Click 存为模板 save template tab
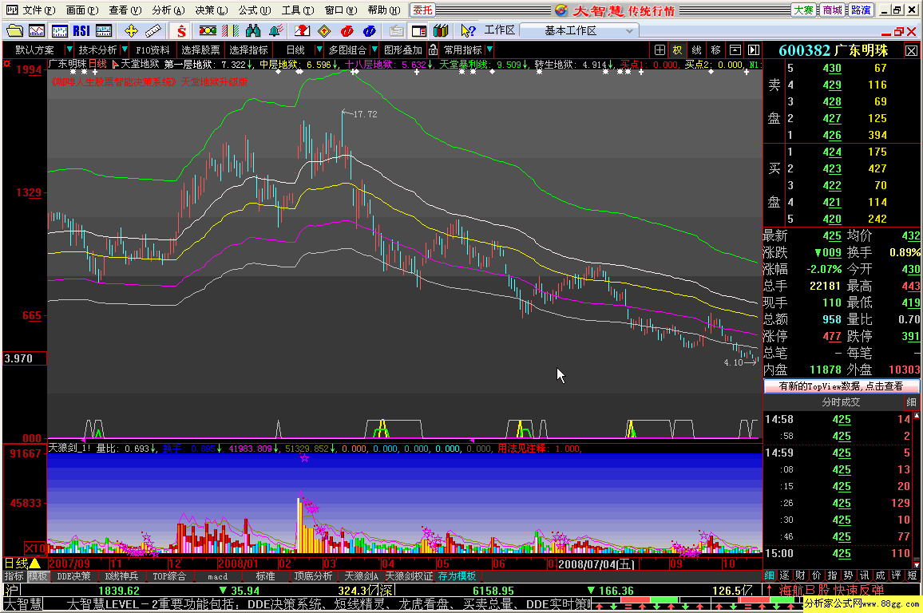This screenshot has height=613, width=923. (457, 576)
